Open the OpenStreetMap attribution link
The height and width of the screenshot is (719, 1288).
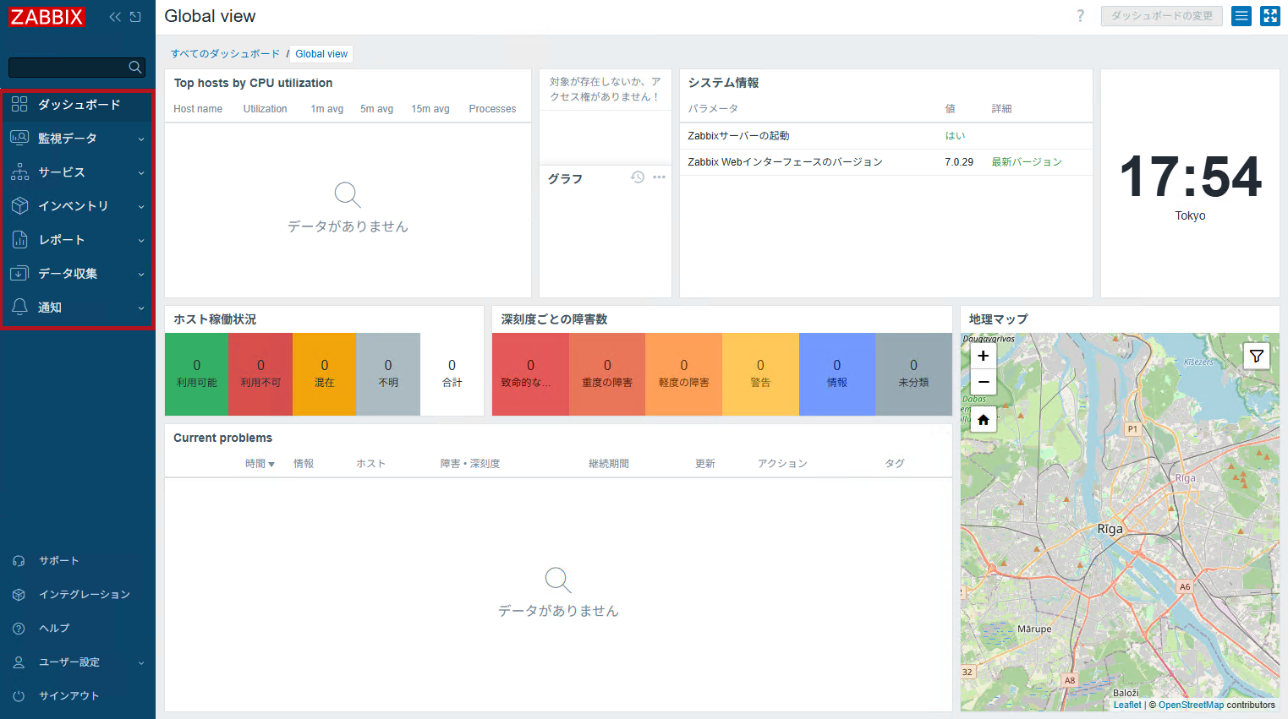coord(1191,705)
